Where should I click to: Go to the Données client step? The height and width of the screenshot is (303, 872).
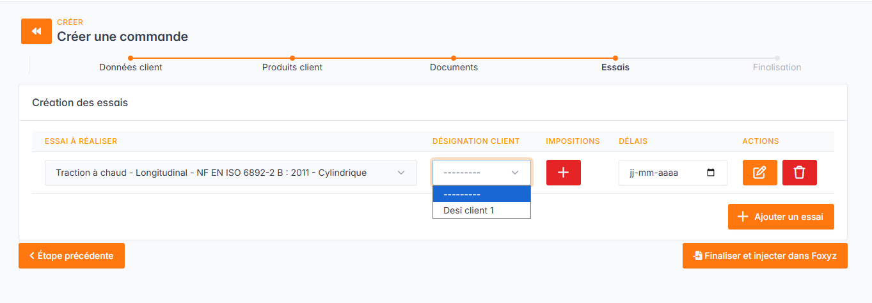coord(131,67)
